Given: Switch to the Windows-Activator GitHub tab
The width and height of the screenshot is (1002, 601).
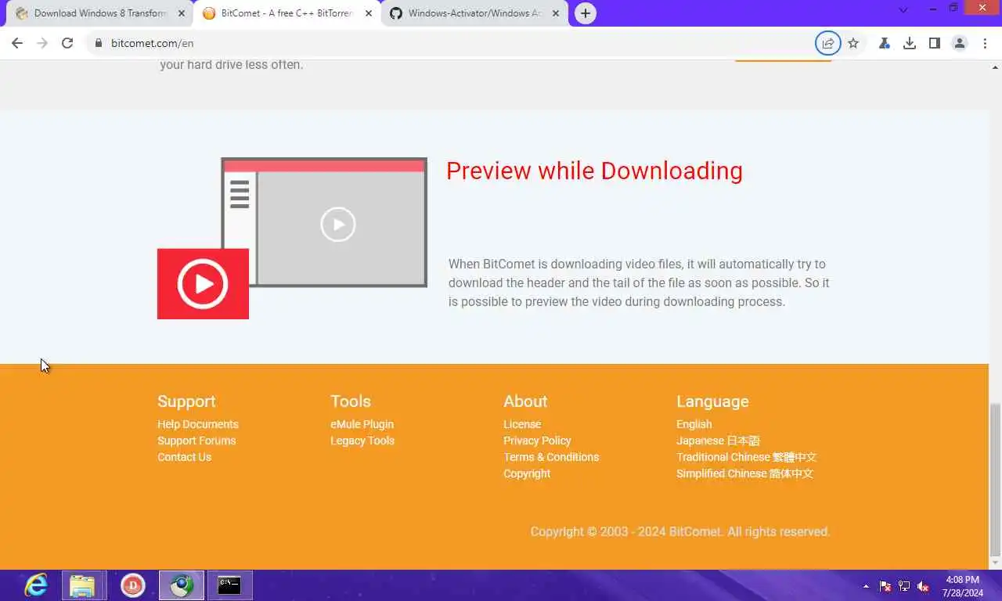Looking at the screenshot, I should (x=474, y=13).
